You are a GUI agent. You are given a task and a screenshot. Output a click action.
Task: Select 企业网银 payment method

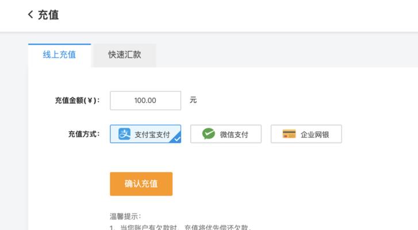306,134
